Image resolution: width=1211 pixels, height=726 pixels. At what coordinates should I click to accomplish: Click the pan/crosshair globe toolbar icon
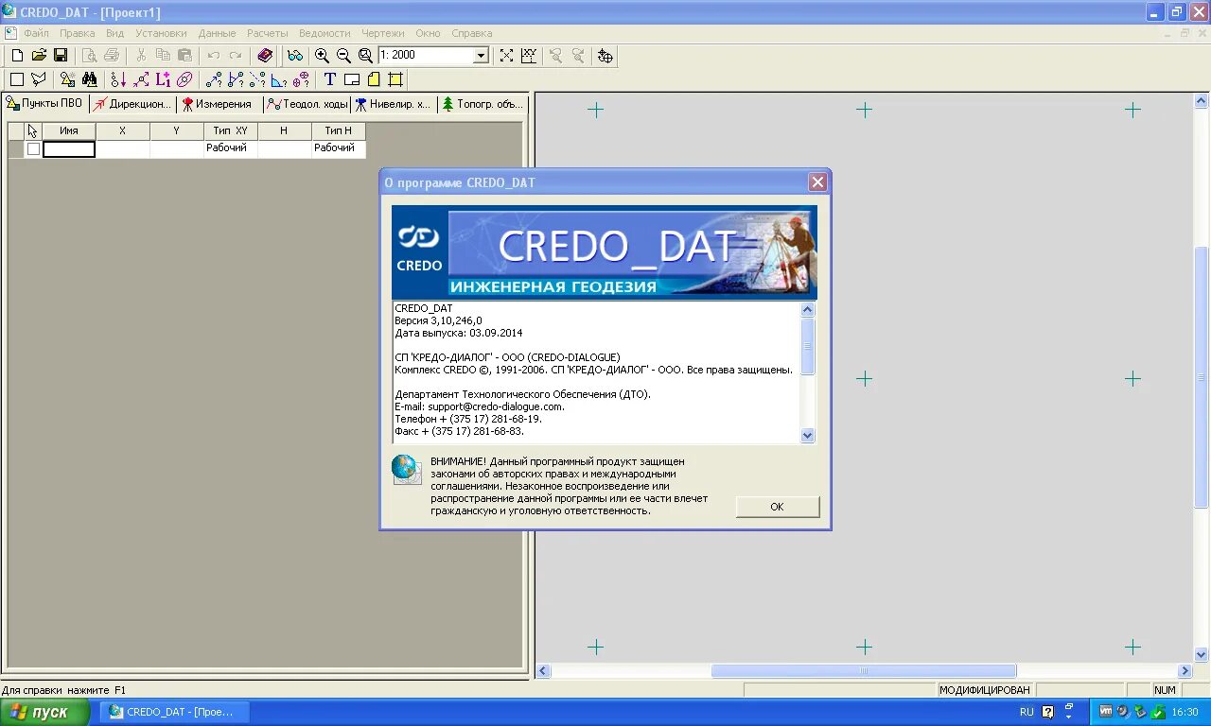click(x=605, y=56)
